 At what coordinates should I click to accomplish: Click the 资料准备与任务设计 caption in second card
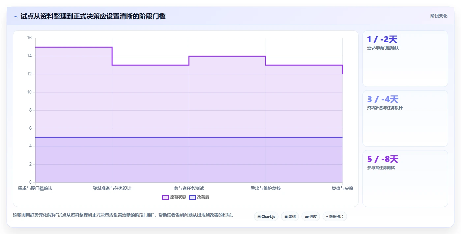pyautogui.click(x=385, y=108)
